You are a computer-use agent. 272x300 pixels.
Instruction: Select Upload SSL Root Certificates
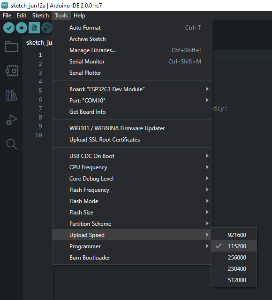[132, 140]
